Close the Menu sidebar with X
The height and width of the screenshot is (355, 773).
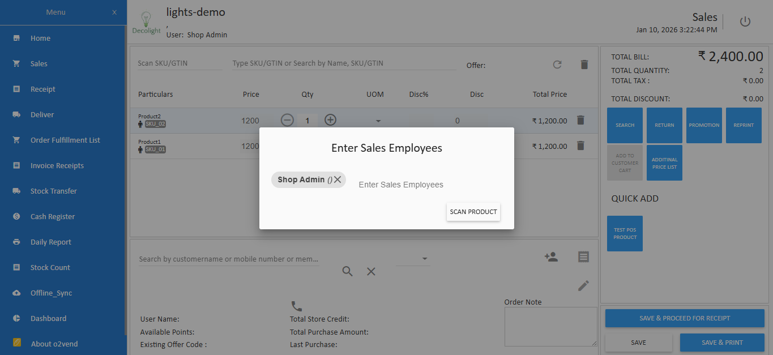(114, 12)
